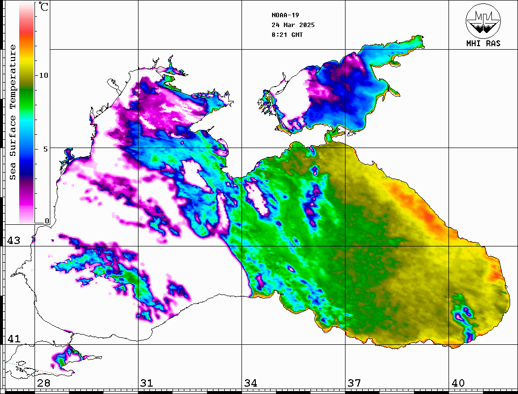Click the MHI RAS logo emblem
The height and width of the screenshot is (394, 518).
[483, 21]
